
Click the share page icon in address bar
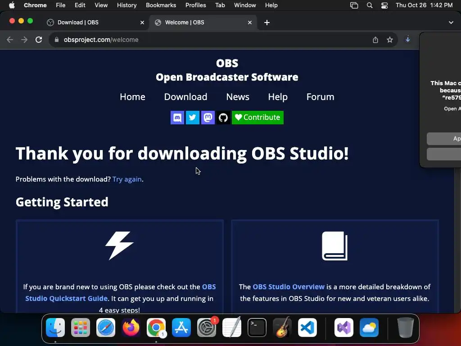pyautogui.click(x=375, y=40)
